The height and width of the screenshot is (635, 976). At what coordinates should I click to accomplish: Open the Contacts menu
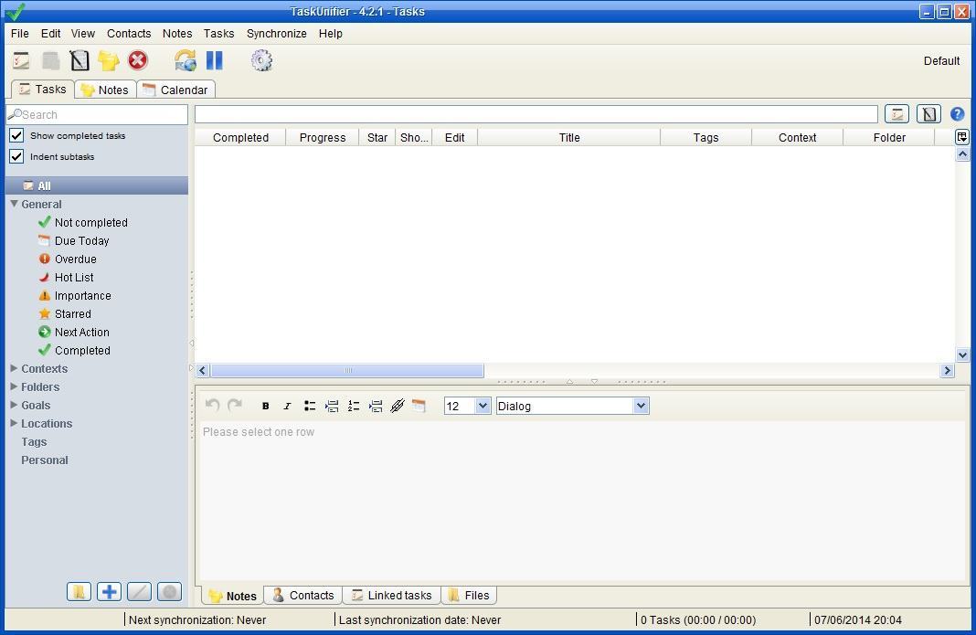[x=129, y=34]
